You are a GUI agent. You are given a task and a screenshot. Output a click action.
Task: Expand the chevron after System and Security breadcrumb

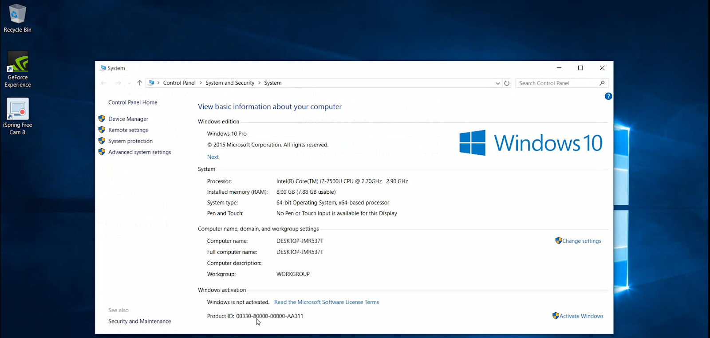[x=259, y=83]
